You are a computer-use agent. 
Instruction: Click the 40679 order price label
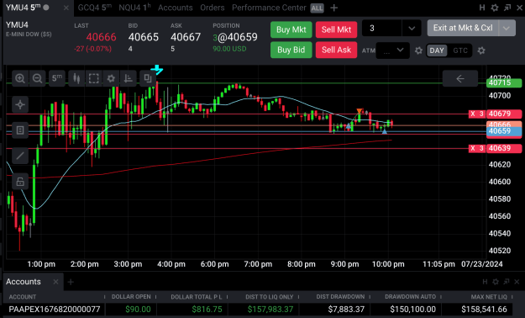(504, 114)
